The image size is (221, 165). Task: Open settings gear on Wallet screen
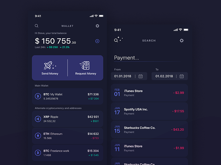tap(98, 26)
